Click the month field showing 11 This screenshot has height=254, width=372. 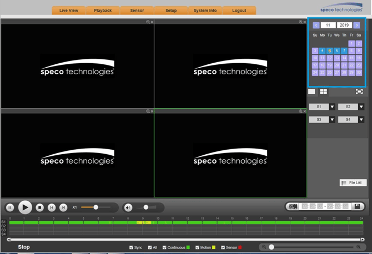(x=328, y=25)
